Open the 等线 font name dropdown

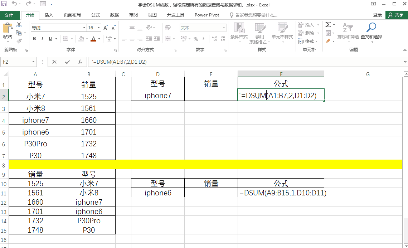tap(84, 28)
